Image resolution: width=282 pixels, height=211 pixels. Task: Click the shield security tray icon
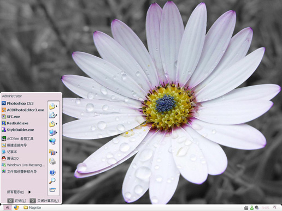click(x=257, y=207)
